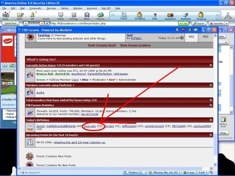The width and height of the screenshot is (235, 176).
Task: Open the Favorites dropdown arrow
Action: click(227, 23)
